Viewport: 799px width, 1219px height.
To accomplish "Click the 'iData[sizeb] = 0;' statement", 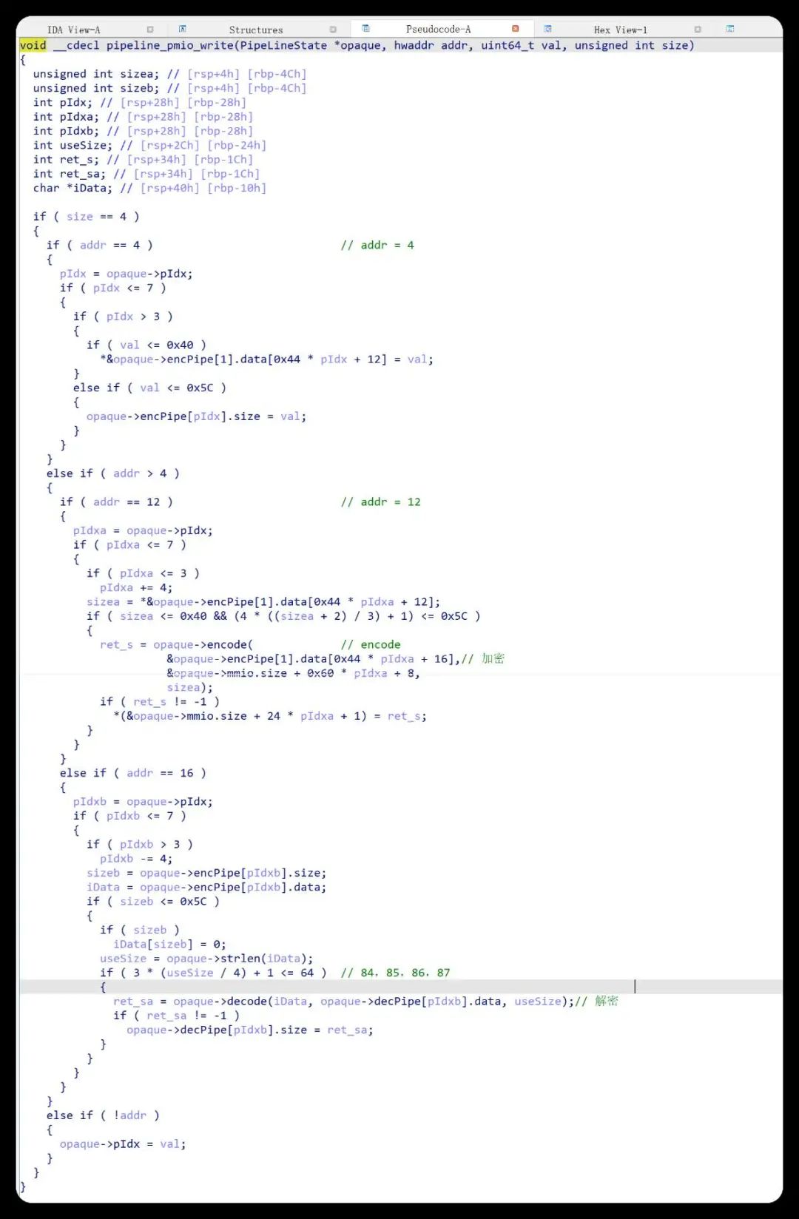I will [169, 944].
